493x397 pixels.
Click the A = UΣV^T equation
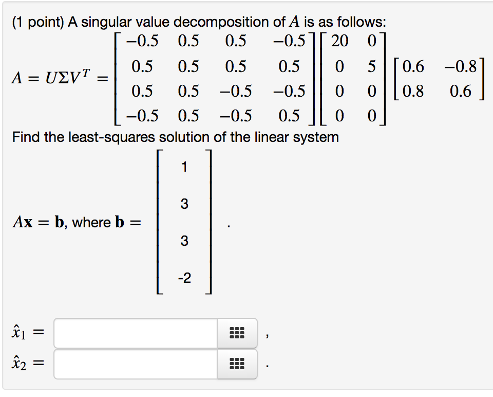[56, 78]
